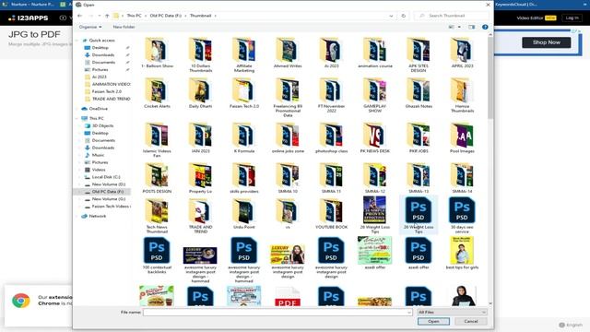Select the '20 Weight Loss Tips' PSD file

click(419, 216)
